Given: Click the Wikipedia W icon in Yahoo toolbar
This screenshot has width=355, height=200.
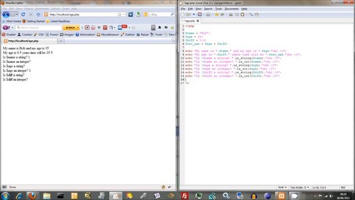Looking at the screenshot, I should pyautogui.click(x=99, y=27).
